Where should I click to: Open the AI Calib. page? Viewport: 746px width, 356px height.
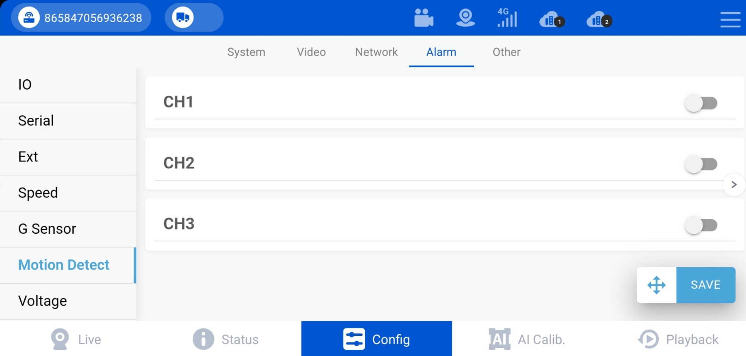pyautogui.click(x=527, y=339)
